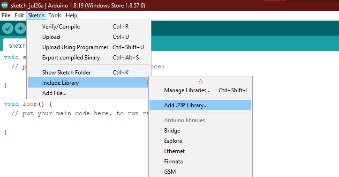Click the Upload arrow toolbar icon

point(20,28)
